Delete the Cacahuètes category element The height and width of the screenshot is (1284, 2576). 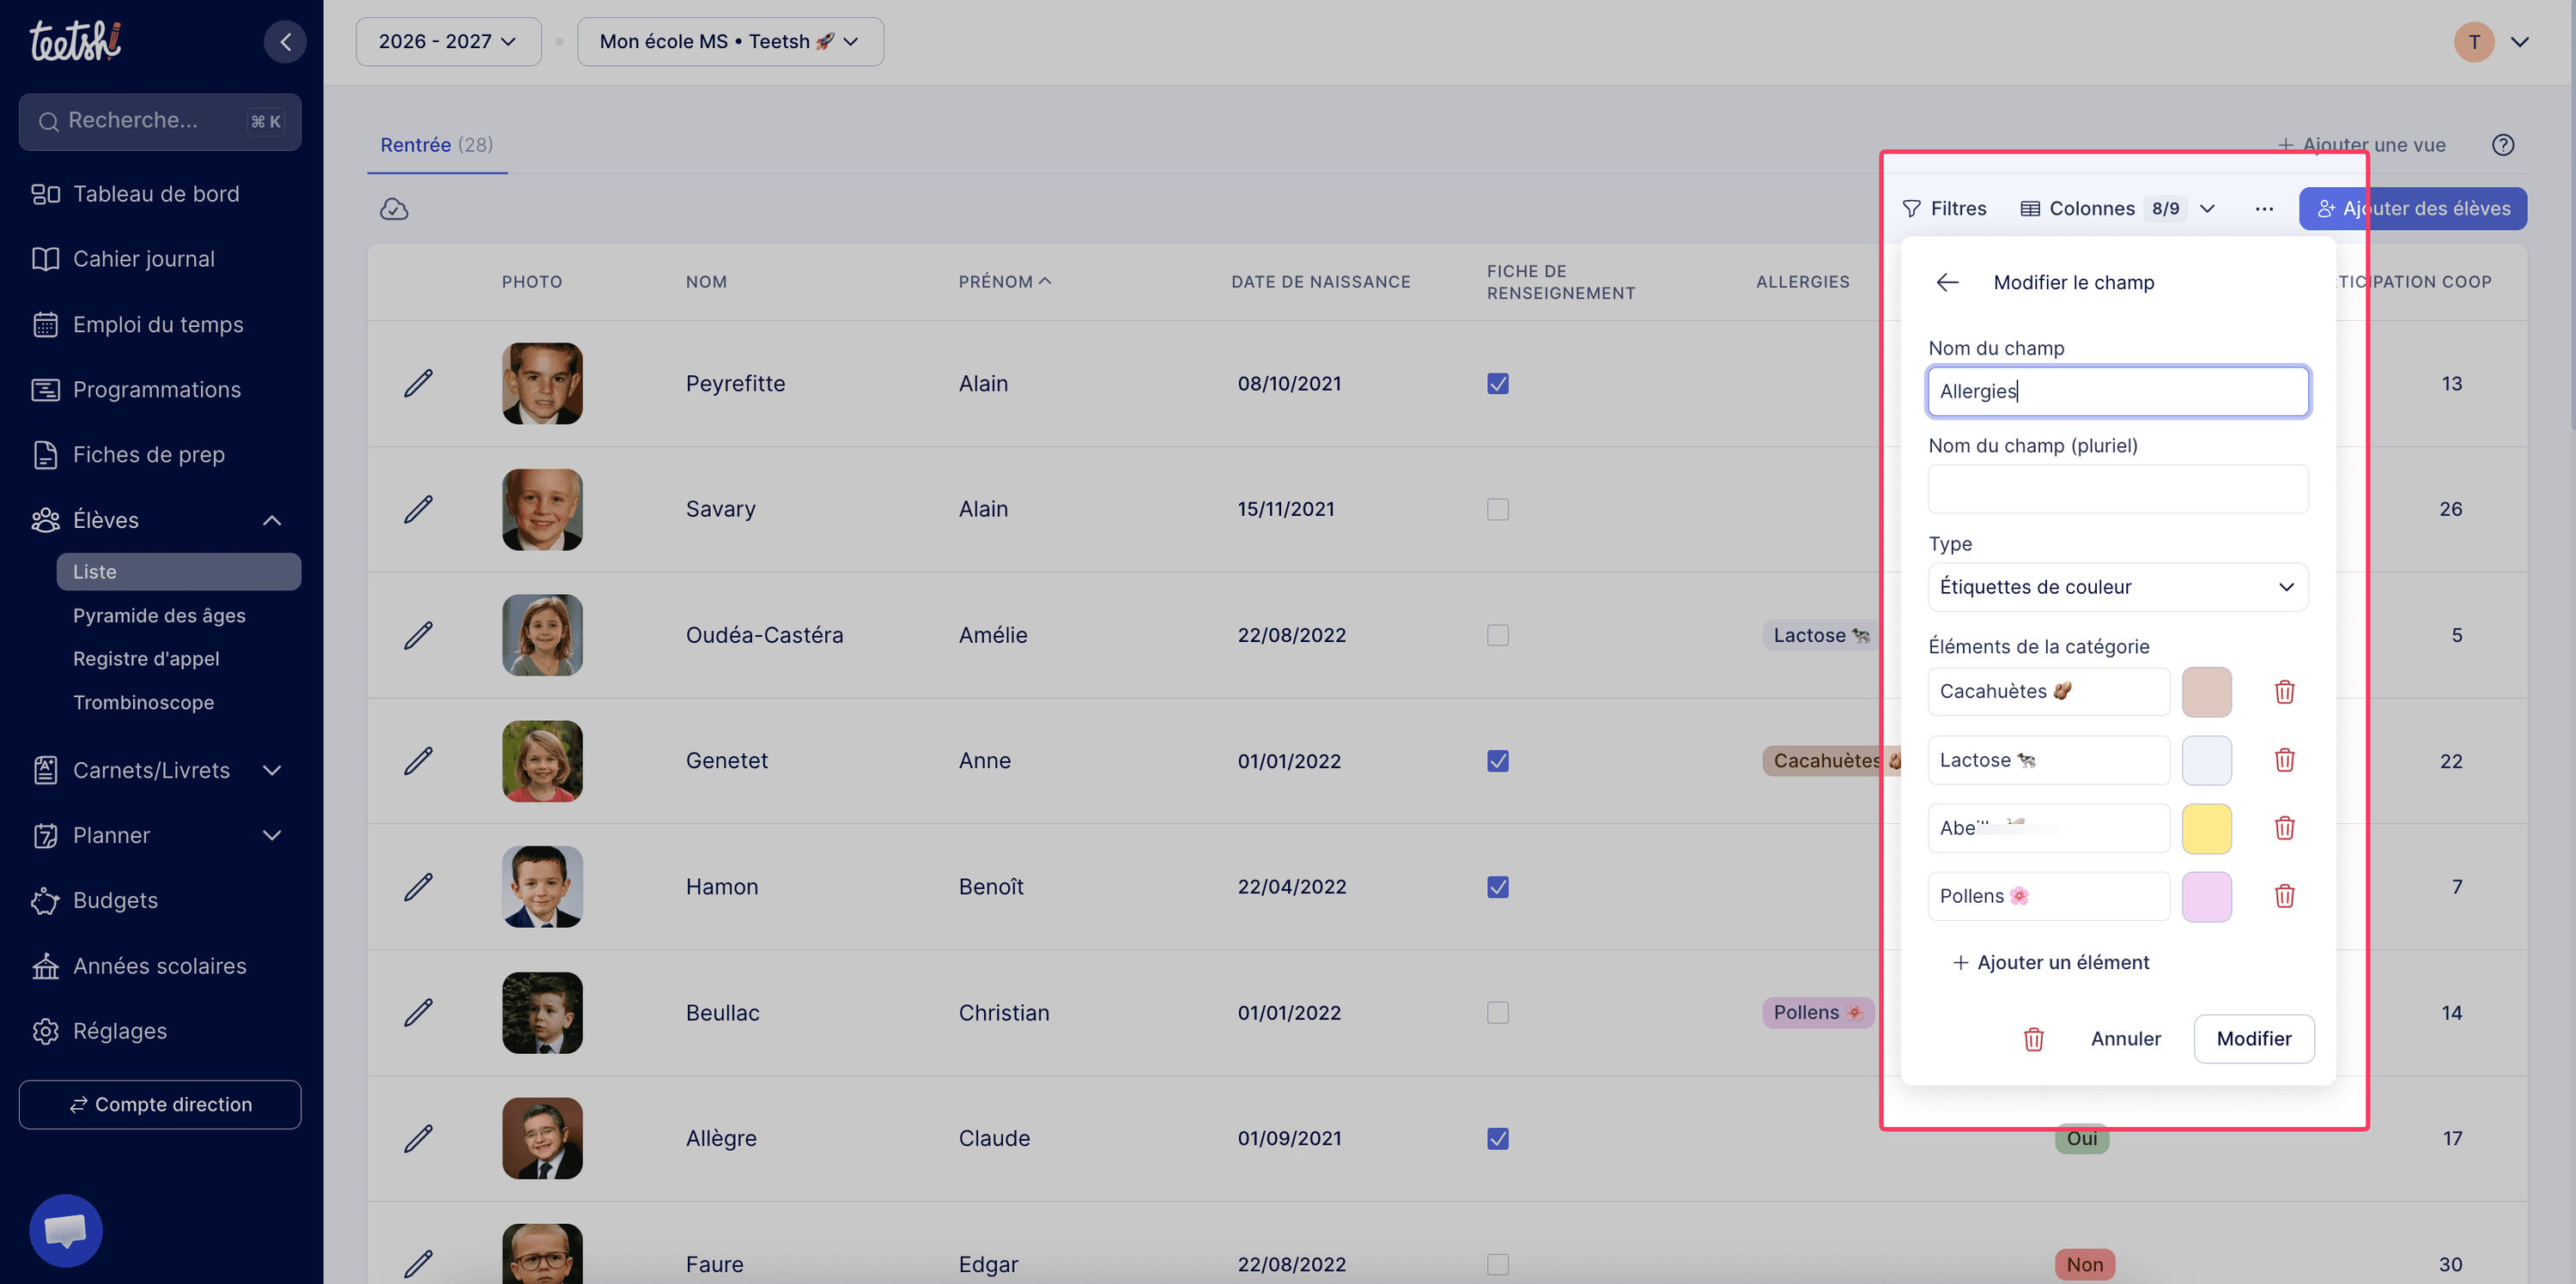tap(2284, 692)
